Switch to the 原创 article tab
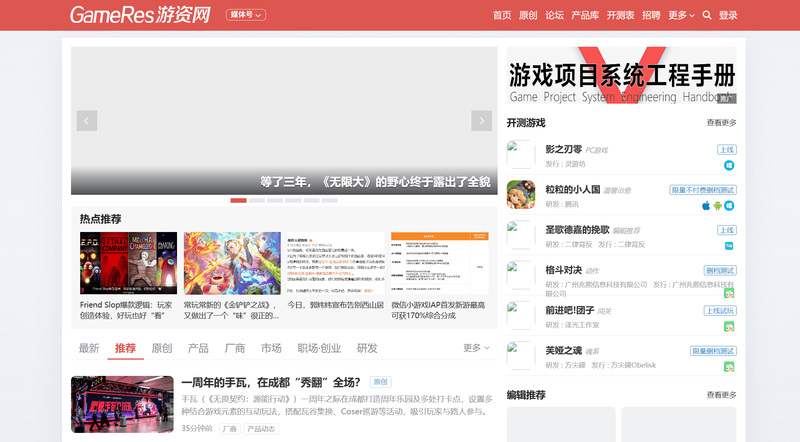This screenshot has height=442, width=800. coord(162,348)
